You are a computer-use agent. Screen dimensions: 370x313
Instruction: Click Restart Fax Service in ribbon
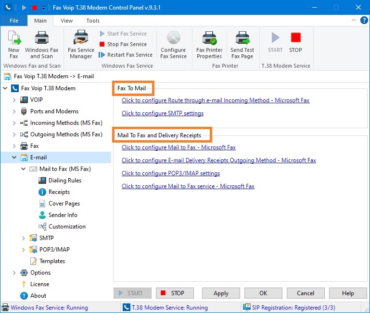[126, 55]
